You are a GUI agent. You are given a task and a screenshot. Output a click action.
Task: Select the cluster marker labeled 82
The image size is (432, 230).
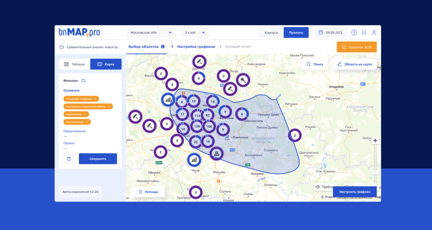tap(207, 115)
